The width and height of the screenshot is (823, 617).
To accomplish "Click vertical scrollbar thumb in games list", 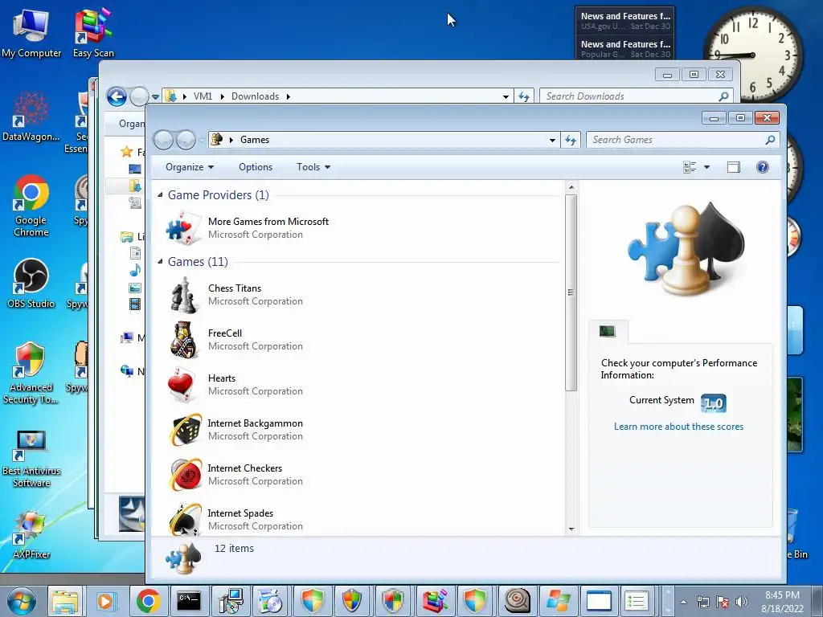I will tap(571, 292).
